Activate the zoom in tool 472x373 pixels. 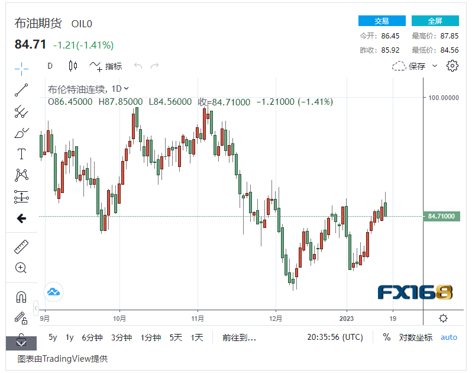pyautogui.click(x=21, y=268)
